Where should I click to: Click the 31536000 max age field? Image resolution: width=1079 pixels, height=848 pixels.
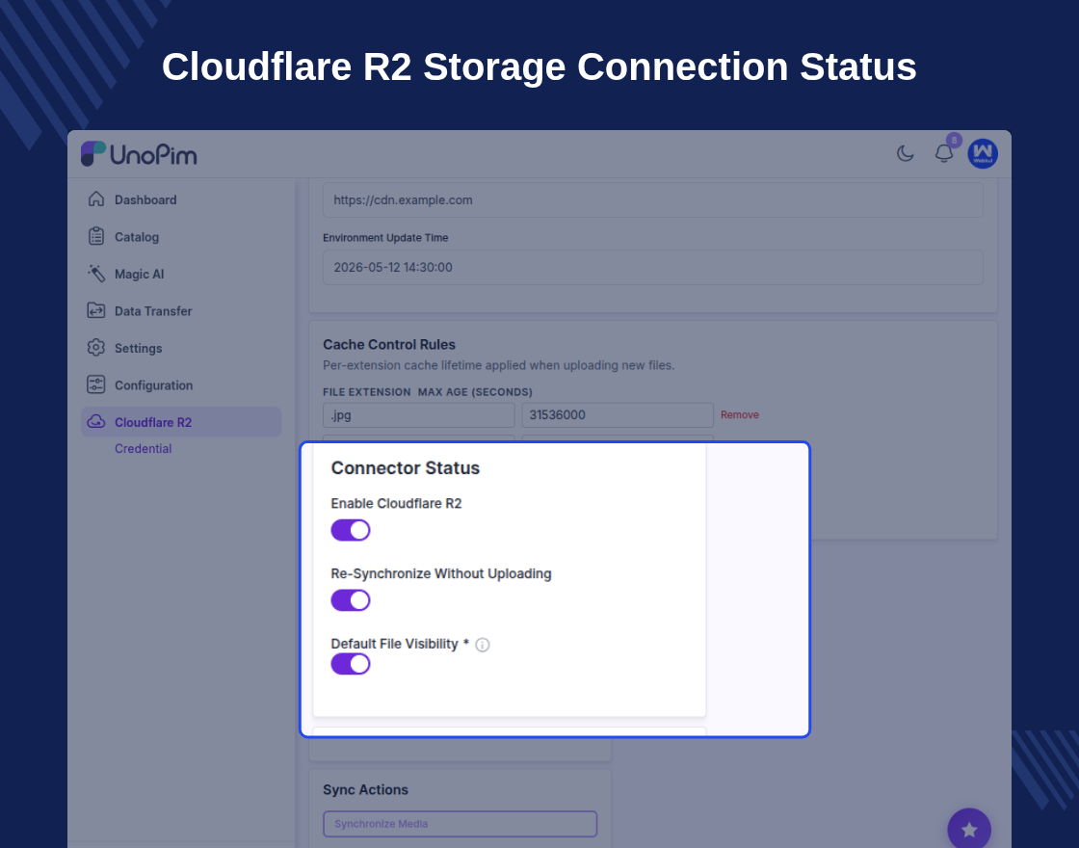pyautogui.click(x=618, y=415)
